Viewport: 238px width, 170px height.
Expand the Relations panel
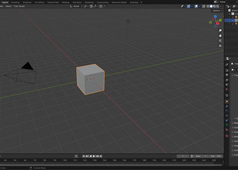pos(233,123)
